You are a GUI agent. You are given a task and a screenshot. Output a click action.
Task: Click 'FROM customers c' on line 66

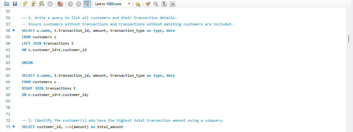39,82
